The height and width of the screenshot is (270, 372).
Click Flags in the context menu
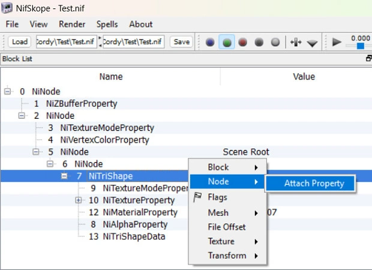click(227, 197)
